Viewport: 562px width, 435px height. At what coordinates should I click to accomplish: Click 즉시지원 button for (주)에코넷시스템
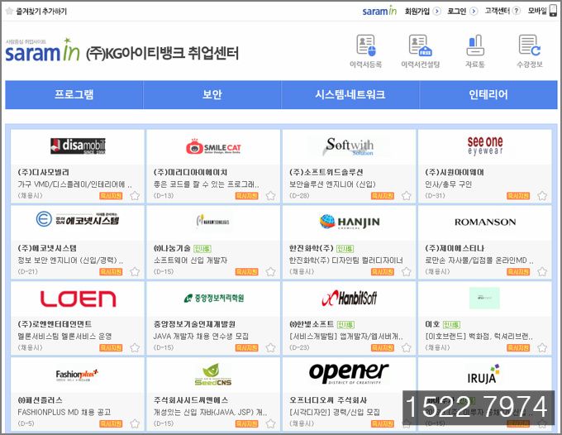point(111,272)
